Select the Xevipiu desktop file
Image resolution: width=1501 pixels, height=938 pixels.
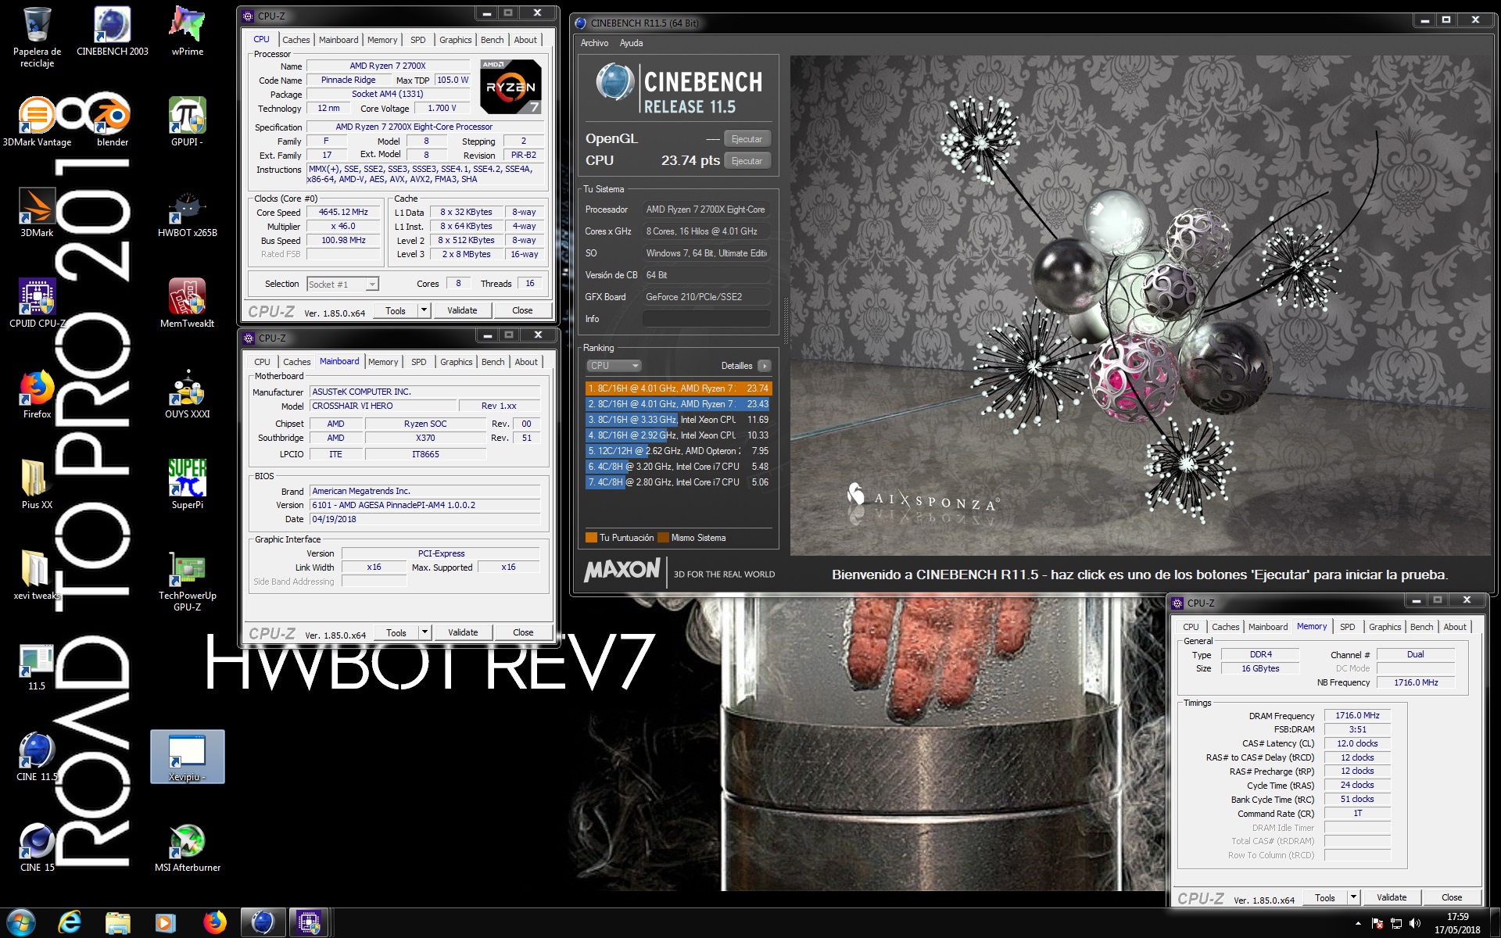click(x=188, y=756)
